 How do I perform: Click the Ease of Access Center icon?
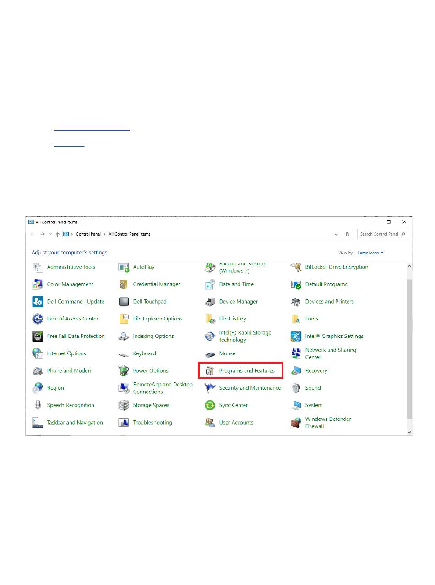pyautogui.click(x=38, y=319)
